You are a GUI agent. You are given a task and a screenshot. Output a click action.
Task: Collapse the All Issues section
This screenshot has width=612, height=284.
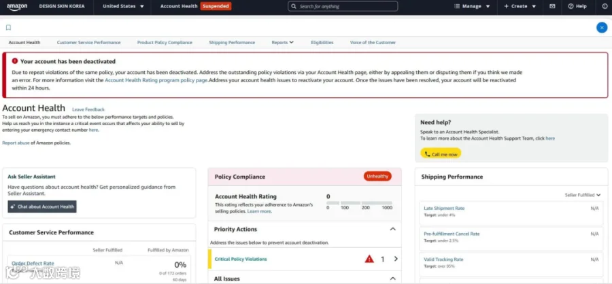click(392, 279)
